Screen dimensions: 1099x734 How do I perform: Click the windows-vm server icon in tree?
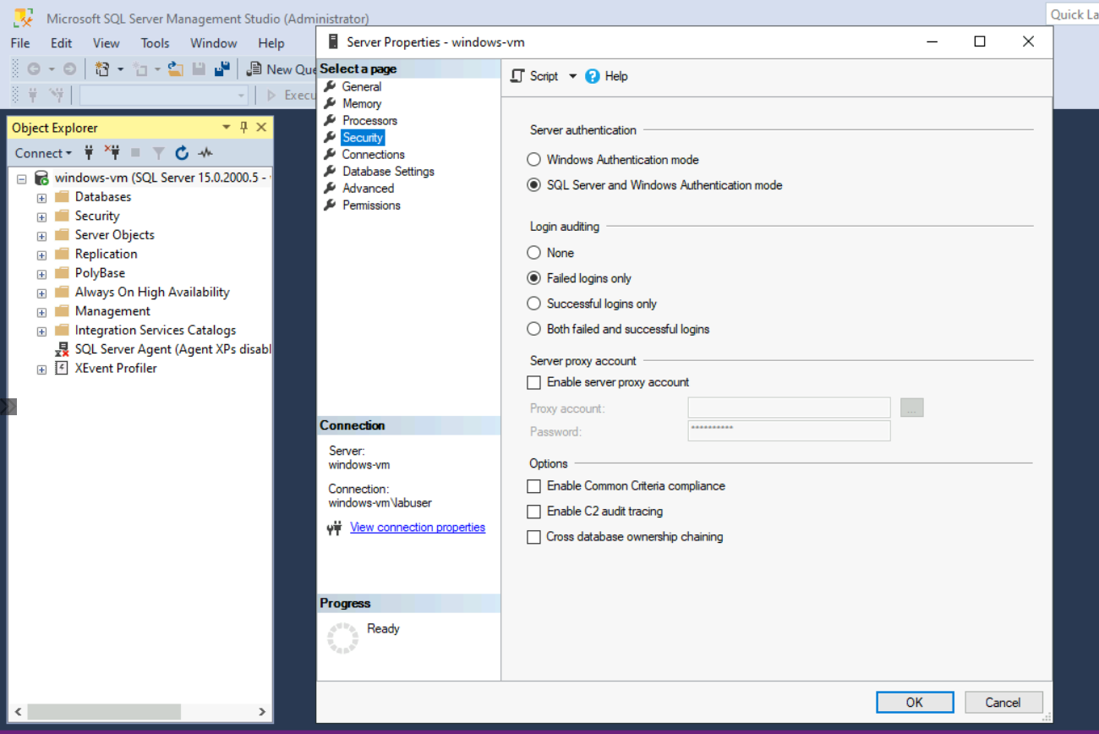coord(41,178)
